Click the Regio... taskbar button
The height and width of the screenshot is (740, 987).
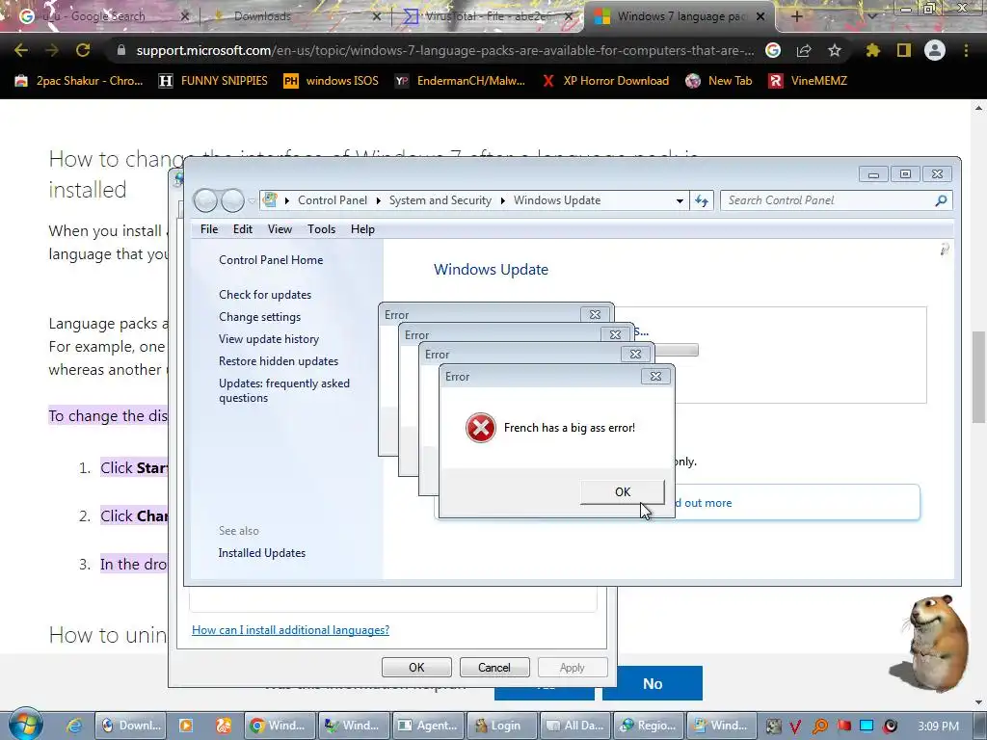point(648,726)
